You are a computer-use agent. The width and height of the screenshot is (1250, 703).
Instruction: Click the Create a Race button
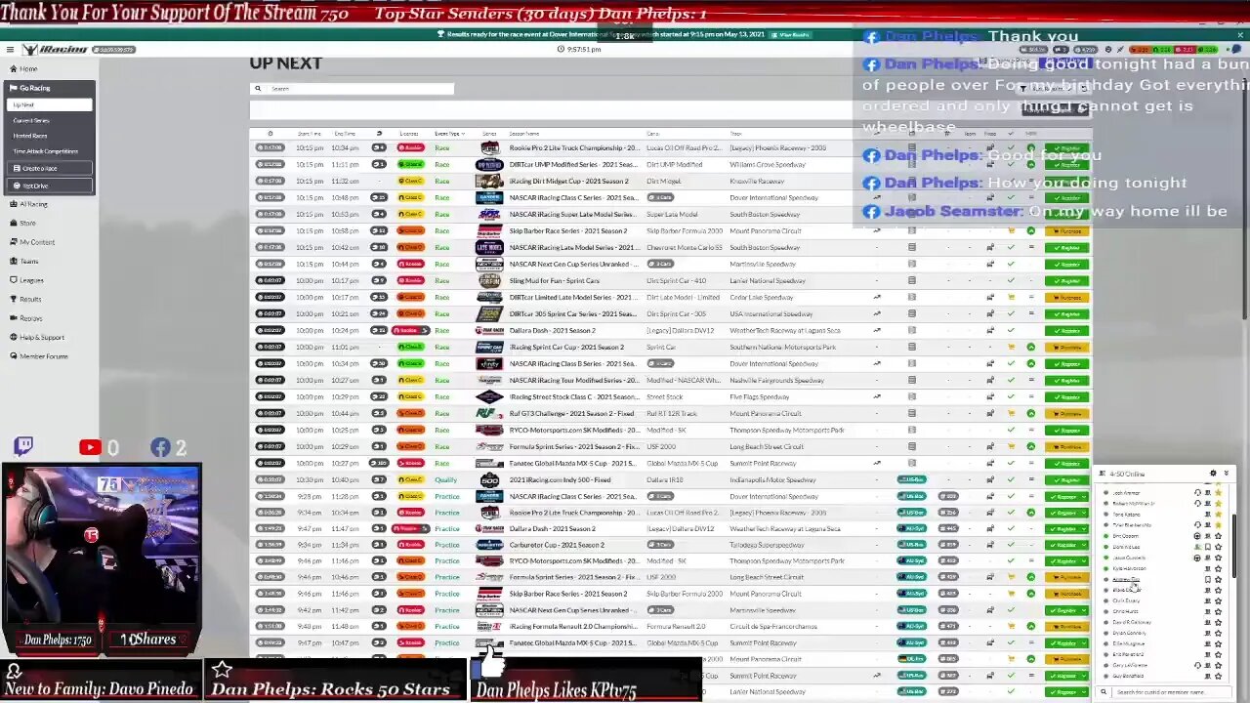point(49,168)
